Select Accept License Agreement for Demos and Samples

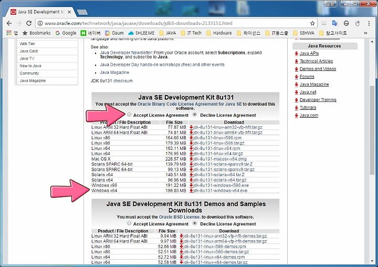pos(129,223)
